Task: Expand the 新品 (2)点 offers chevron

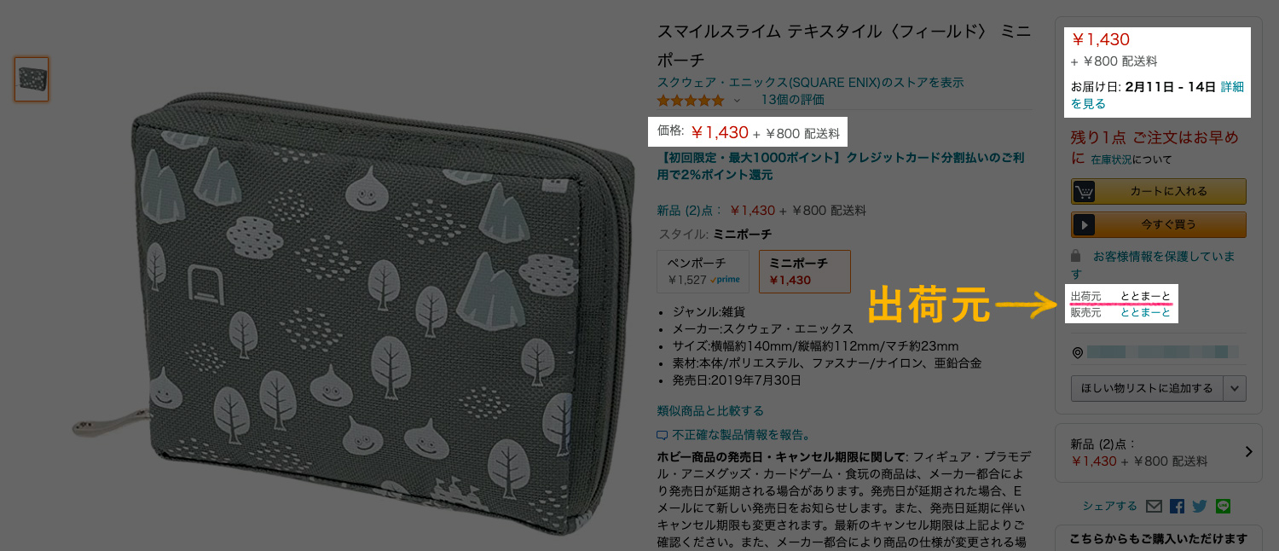Action: 1248,452
